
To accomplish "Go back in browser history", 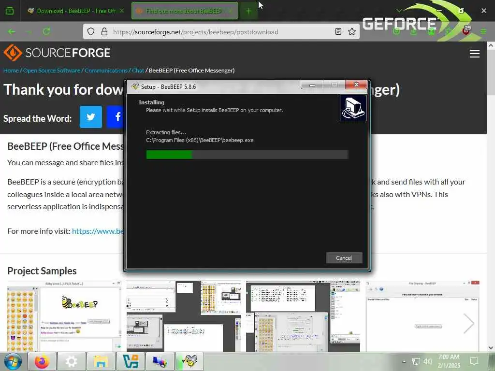I will pyautogui.click(x=12, y=31).
